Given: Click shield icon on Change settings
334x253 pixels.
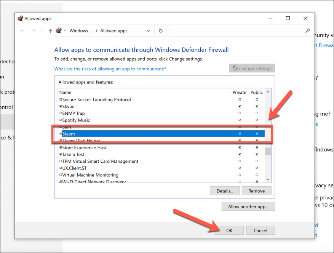Looking at the screenshot, I should click(x=235, y=68).
